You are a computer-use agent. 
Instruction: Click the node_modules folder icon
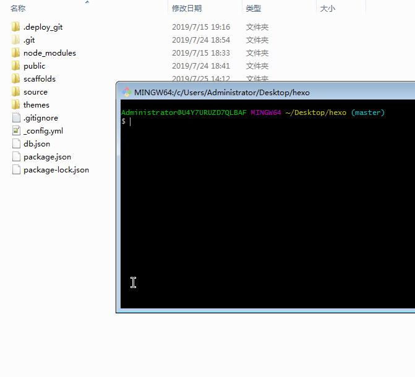coord(15,53)
